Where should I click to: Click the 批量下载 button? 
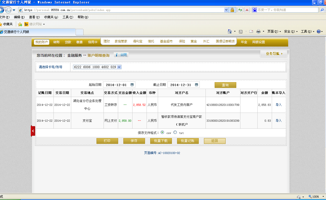click(x=161, y=141)
